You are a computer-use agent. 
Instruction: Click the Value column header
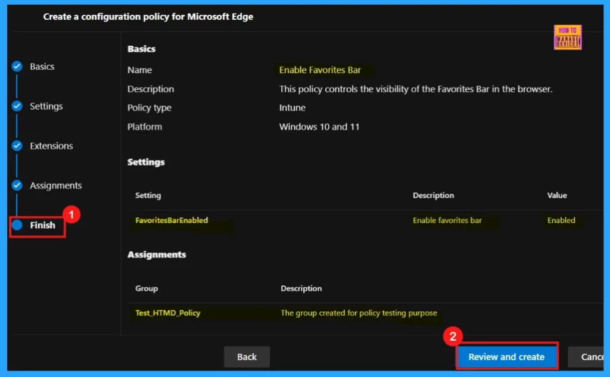pyautogui.click(x=557, y=196)
